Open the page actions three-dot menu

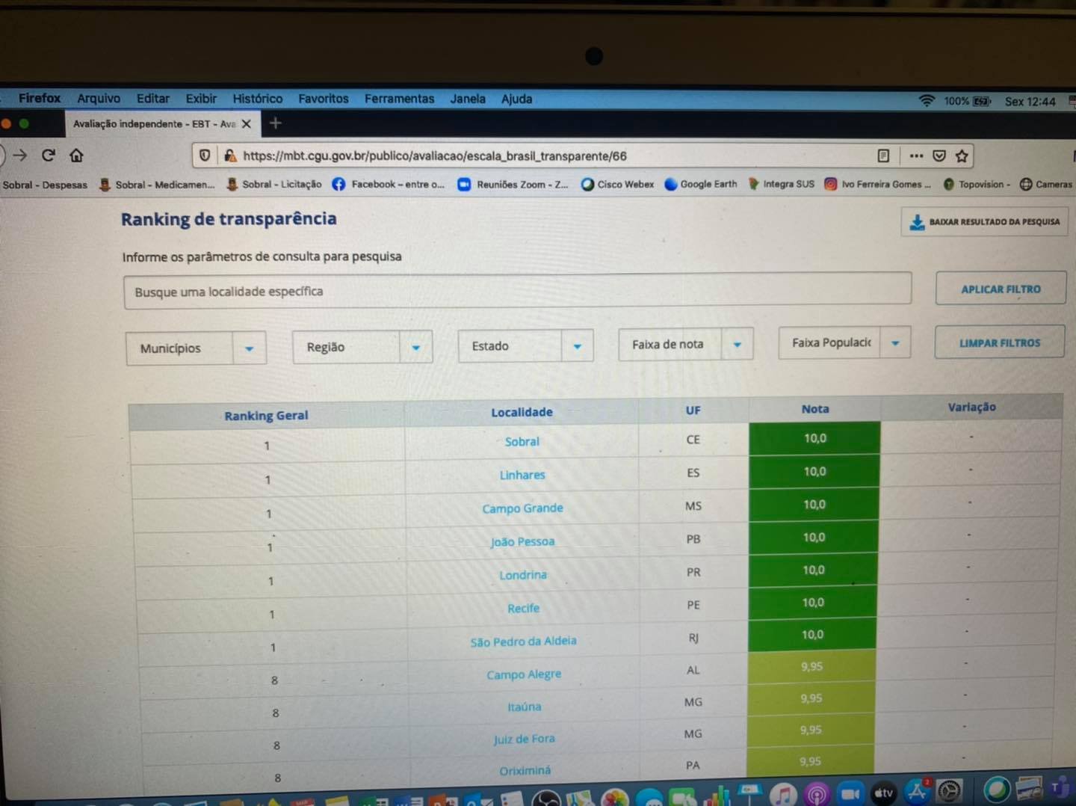tap(916, 156)
